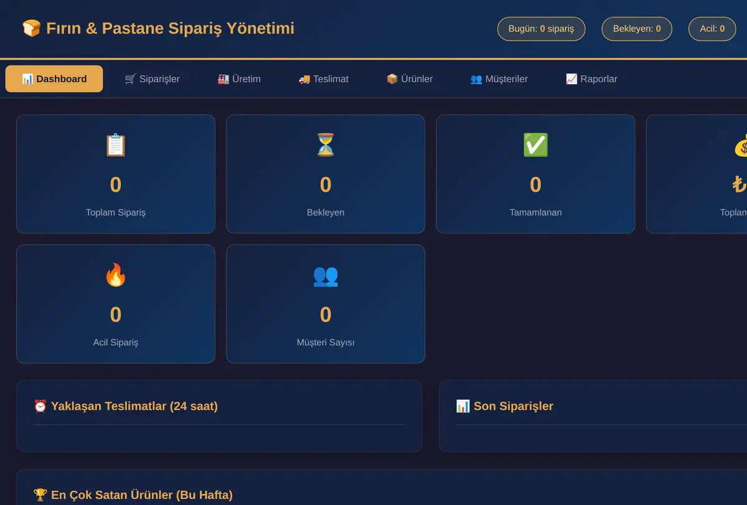This screenshot has height=505, width=747.
Task: Click the truck icon in Teslimat tab
Action: tap(304, 79)
